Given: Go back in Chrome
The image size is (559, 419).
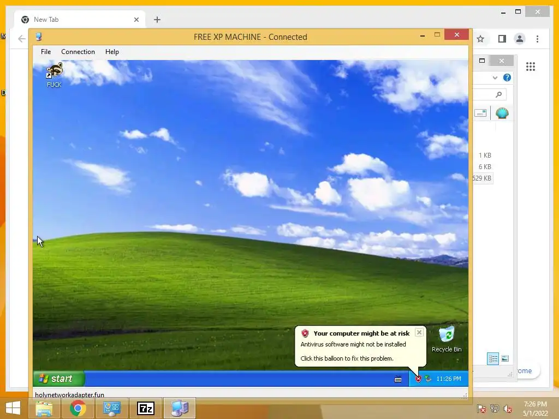Looking at the screenshot, I should (x=22, y=39).
